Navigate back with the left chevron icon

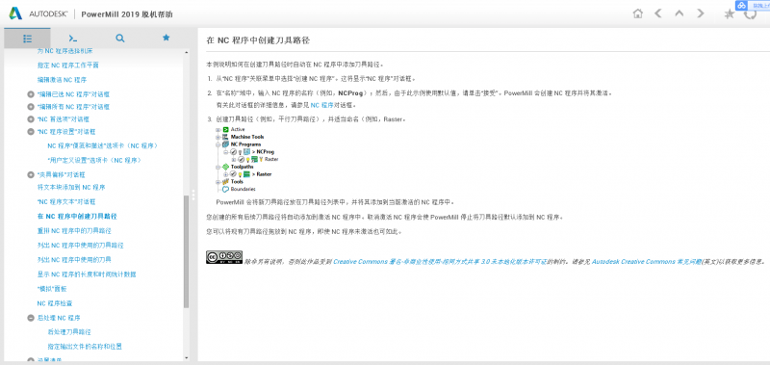(x=658, y=13)
